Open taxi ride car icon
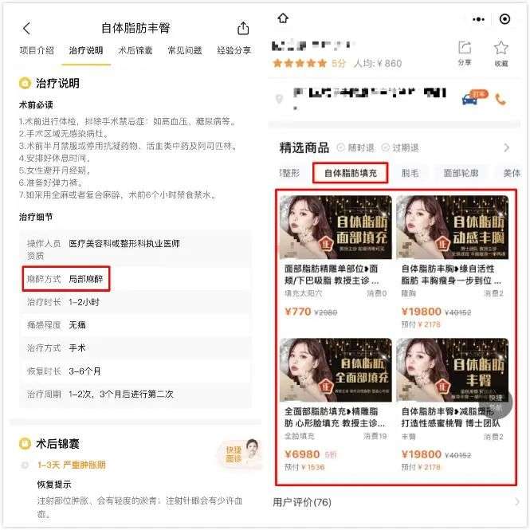Screen dimensions: 530x530 [x=474, y=97]
